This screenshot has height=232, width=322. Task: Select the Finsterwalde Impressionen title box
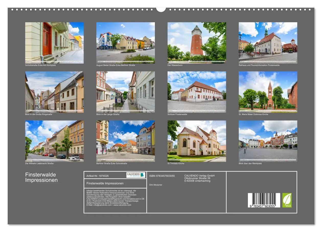tap(115, 183)
